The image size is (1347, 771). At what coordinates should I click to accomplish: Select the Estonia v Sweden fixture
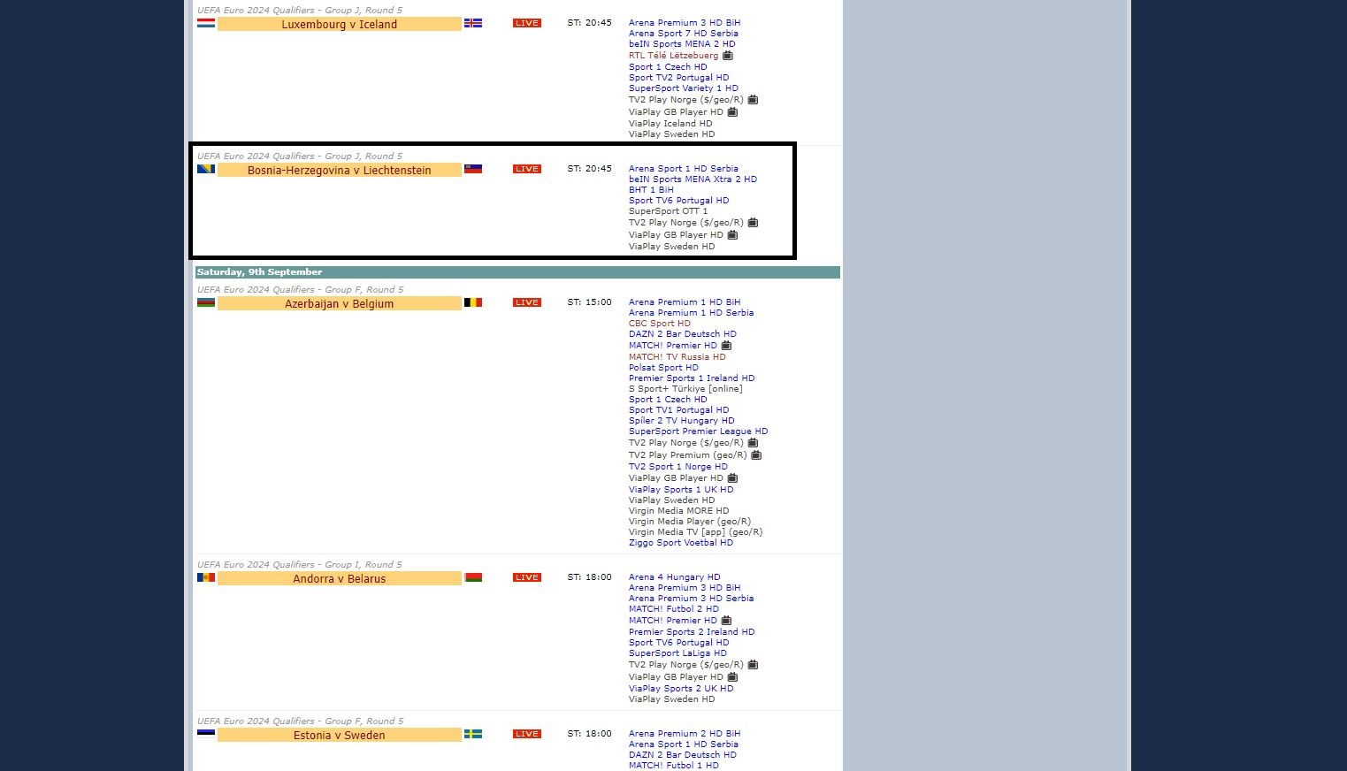tap(339, 736)
